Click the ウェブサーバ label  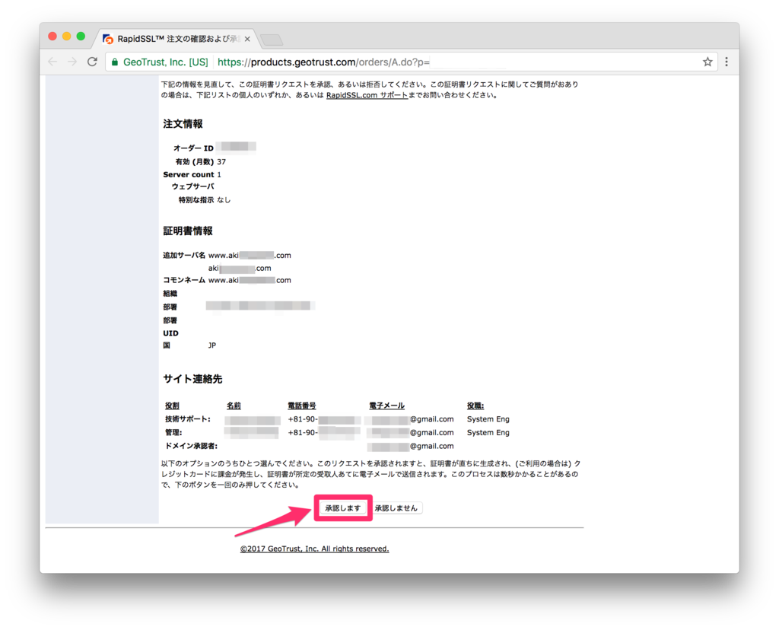point(192,186)
